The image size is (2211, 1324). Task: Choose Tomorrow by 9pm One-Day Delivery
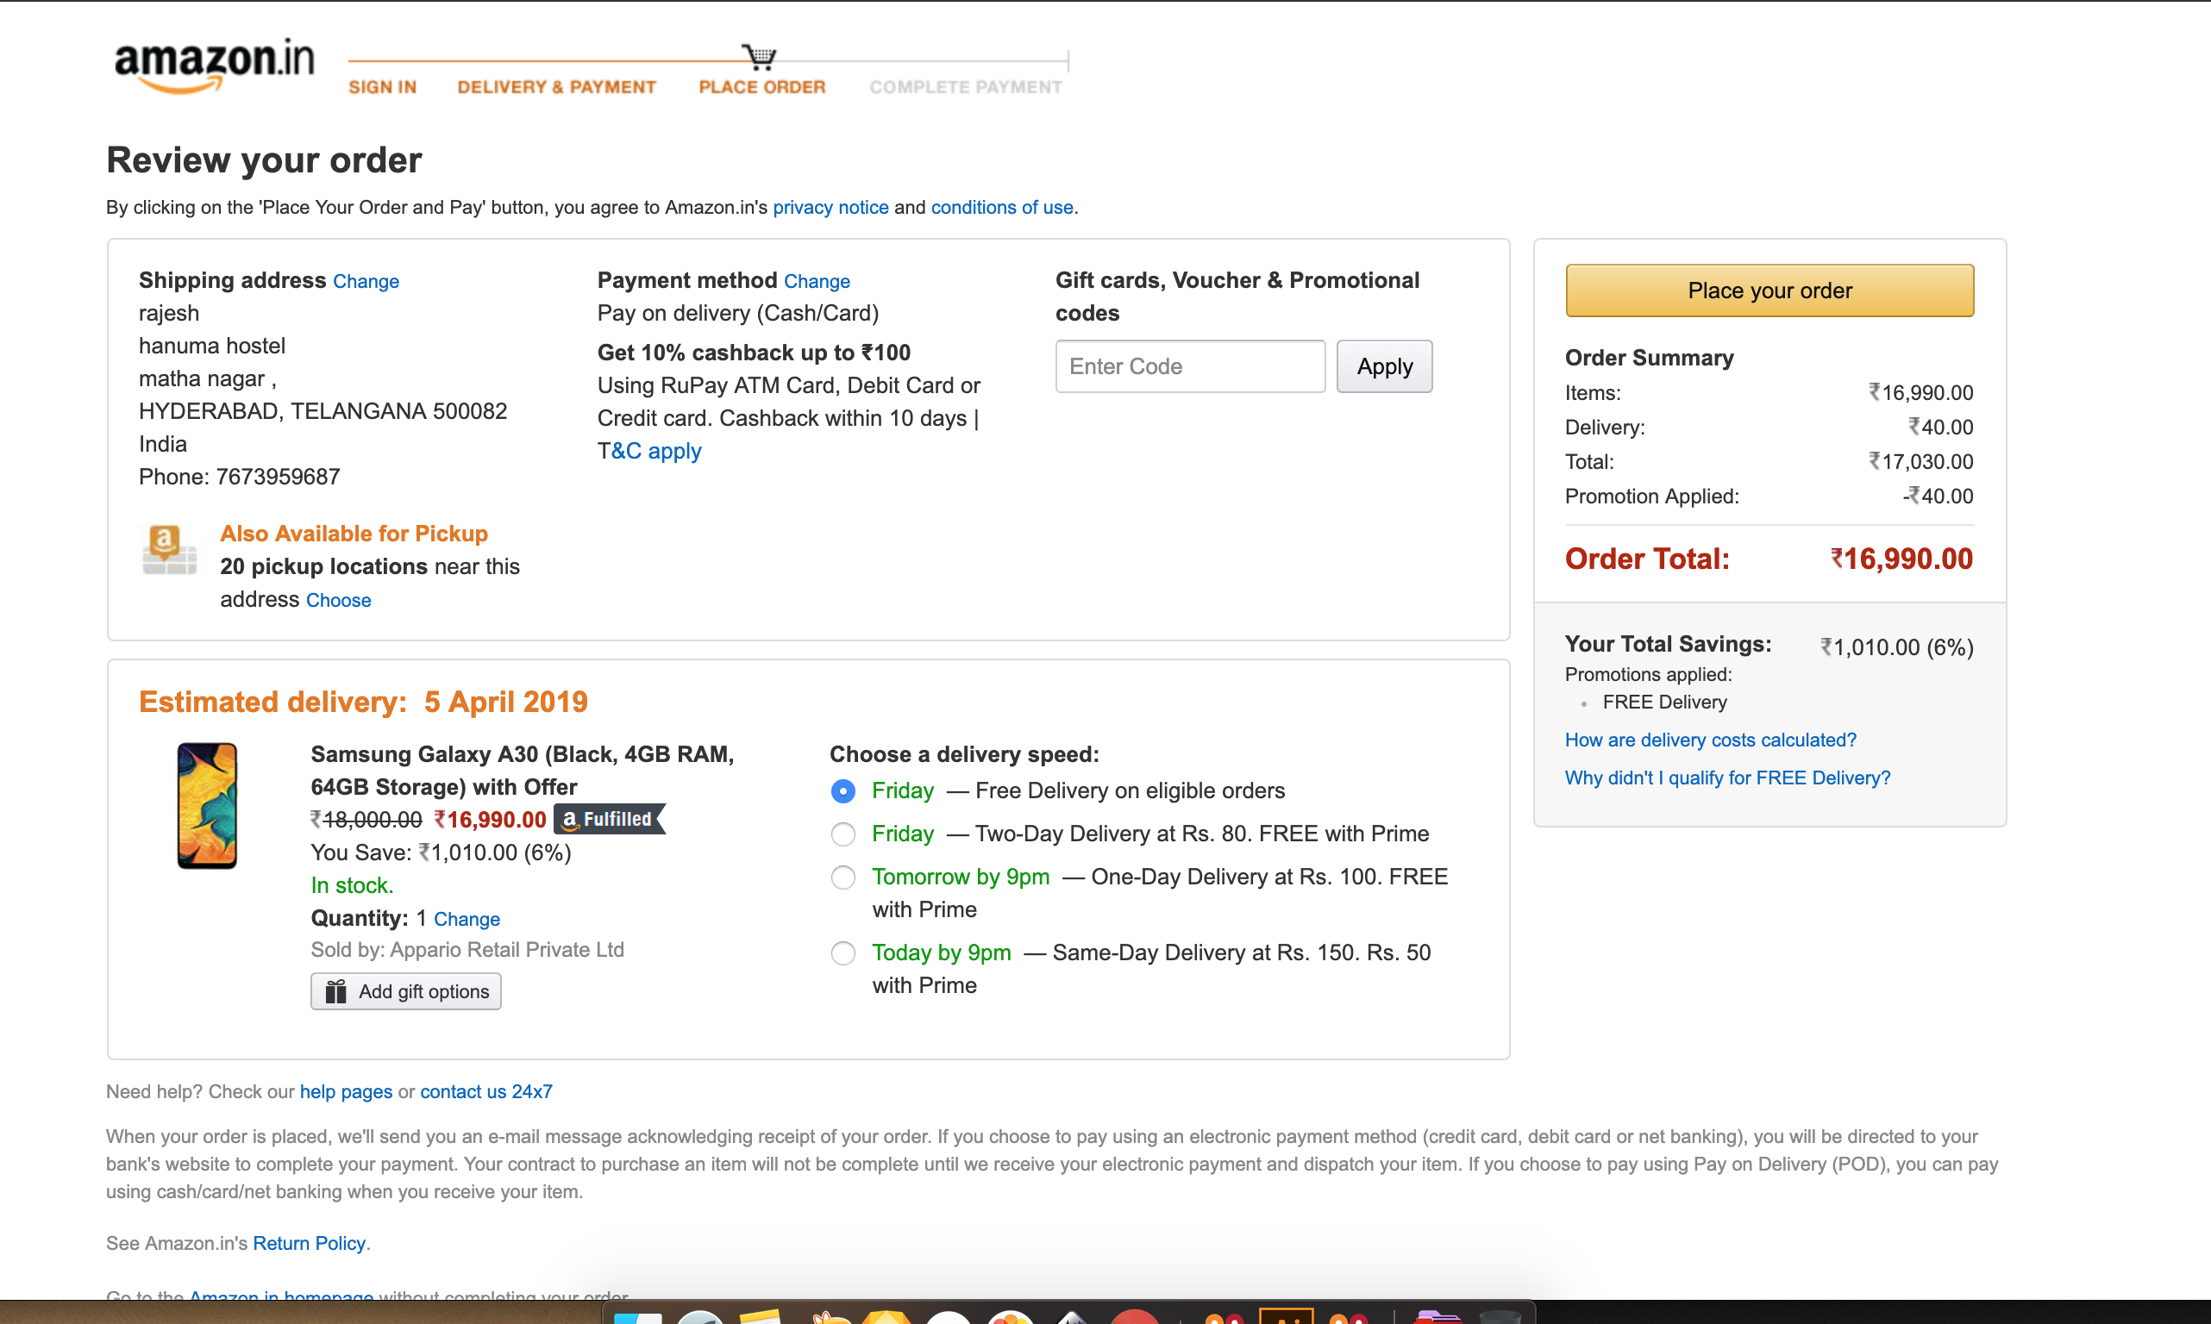click(x=842, y=877)
